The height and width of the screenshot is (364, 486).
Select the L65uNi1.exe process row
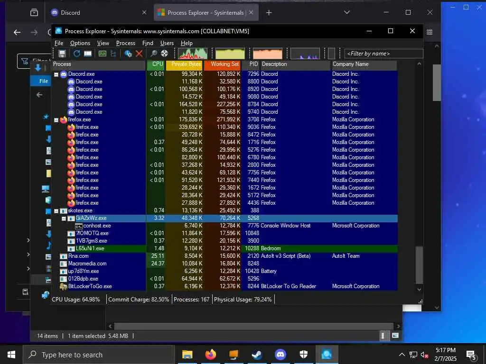224,248
